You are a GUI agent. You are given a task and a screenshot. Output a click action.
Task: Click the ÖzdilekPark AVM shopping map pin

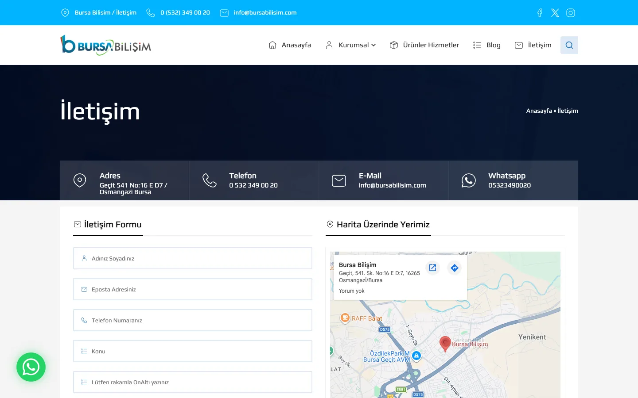point(416,356)
